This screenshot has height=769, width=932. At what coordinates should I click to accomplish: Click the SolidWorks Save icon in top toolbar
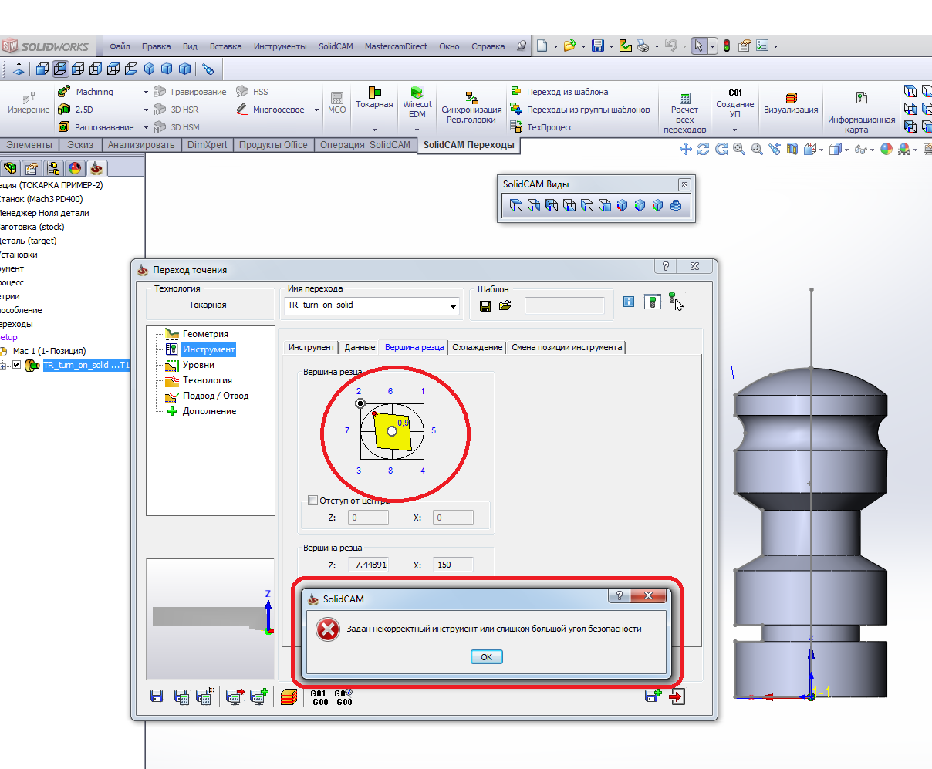[598, 46]
